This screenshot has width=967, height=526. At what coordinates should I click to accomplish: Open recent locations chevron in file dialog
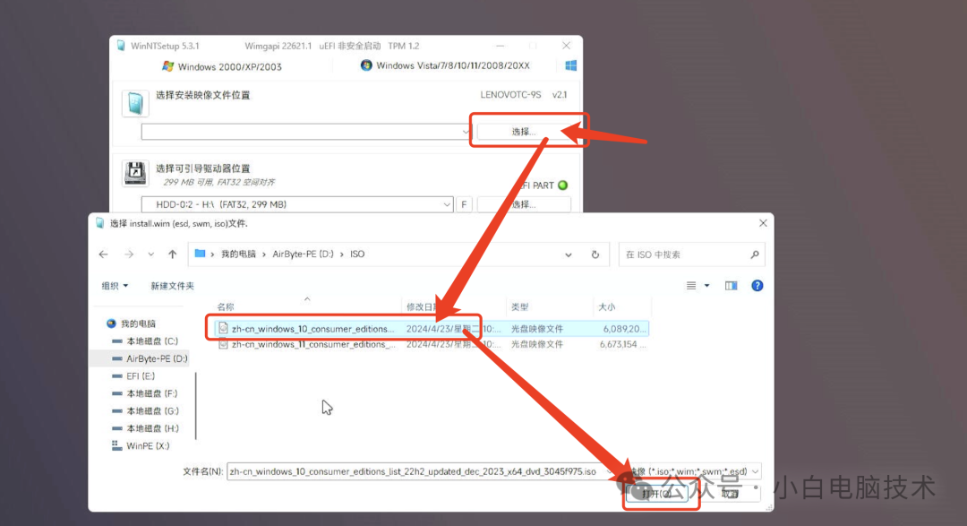point(151,254)
